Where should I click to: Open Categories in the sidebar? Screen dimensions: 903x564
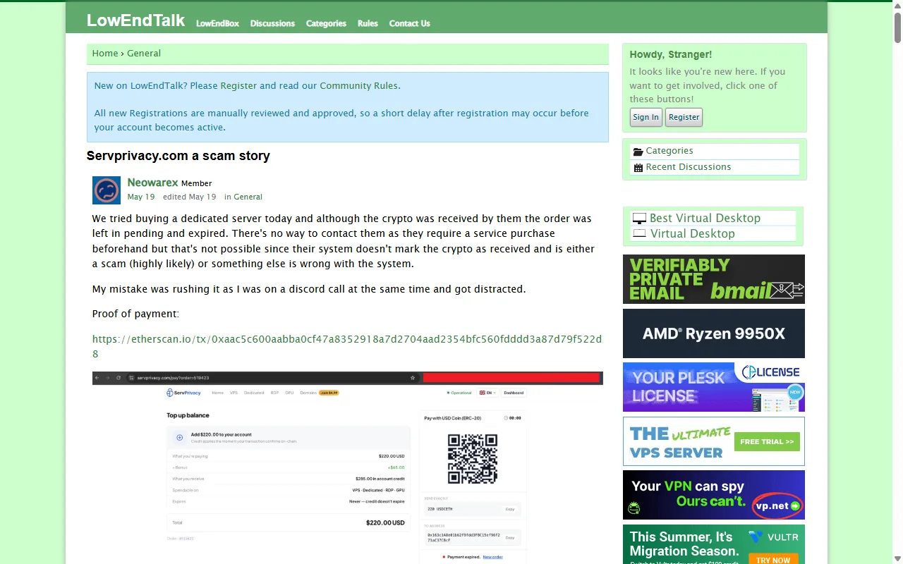pyautogui.click(x=669, y=151)
